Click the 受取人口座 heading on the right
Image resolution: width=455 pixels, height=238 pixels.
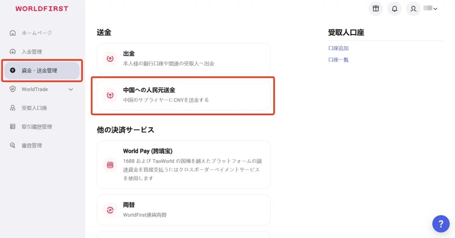click(346, 32)
